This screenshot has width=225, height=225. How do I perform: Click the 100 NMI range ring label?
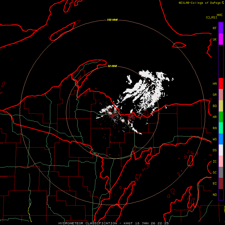112,20
